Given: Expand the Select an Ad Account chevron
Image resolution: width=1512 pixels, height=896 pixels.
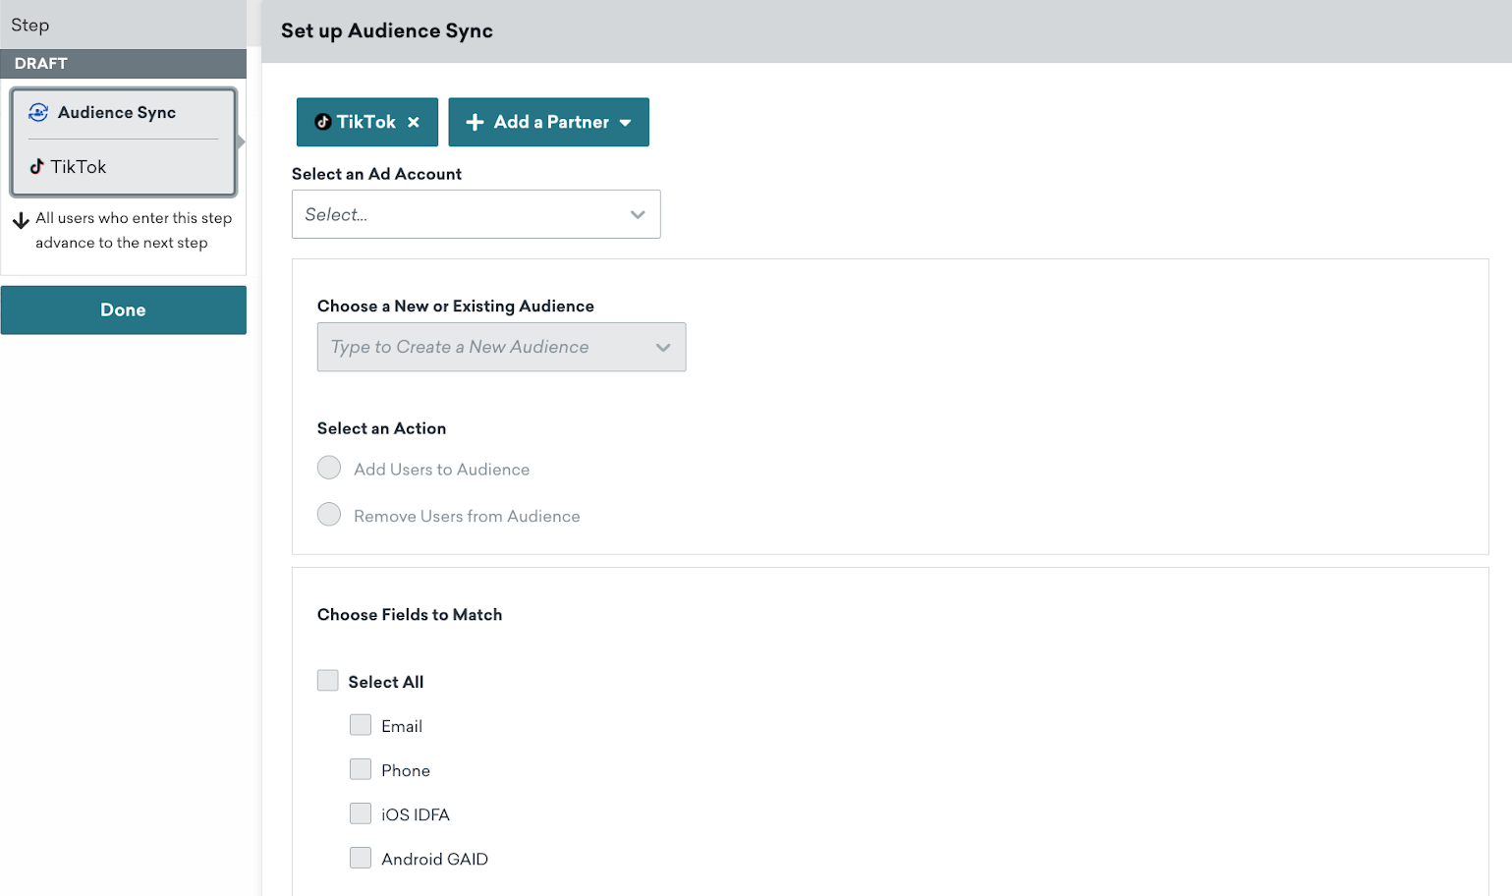Looking at the screenshot, I should pos(638,214).
